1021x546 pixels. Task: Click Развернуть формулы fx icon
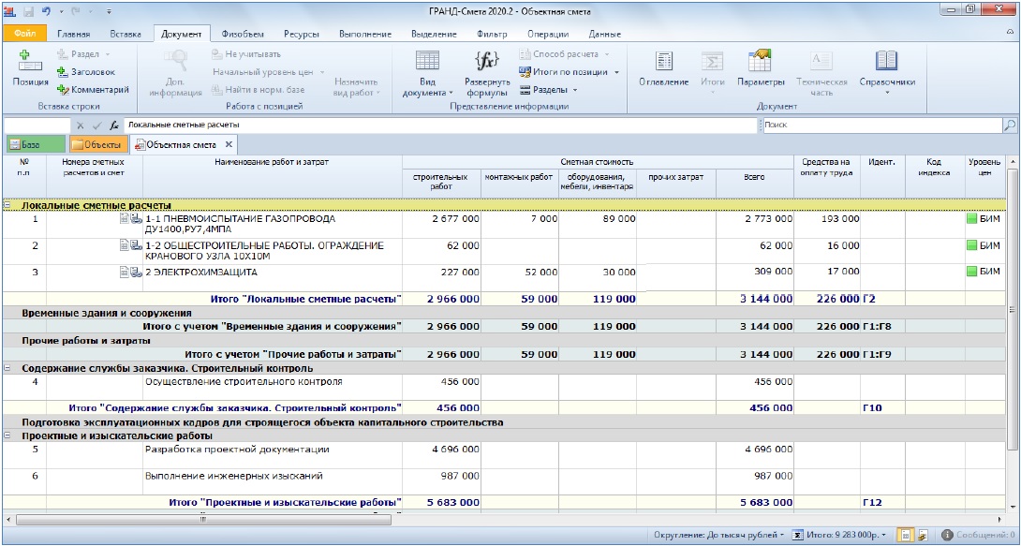pos(487,61)
